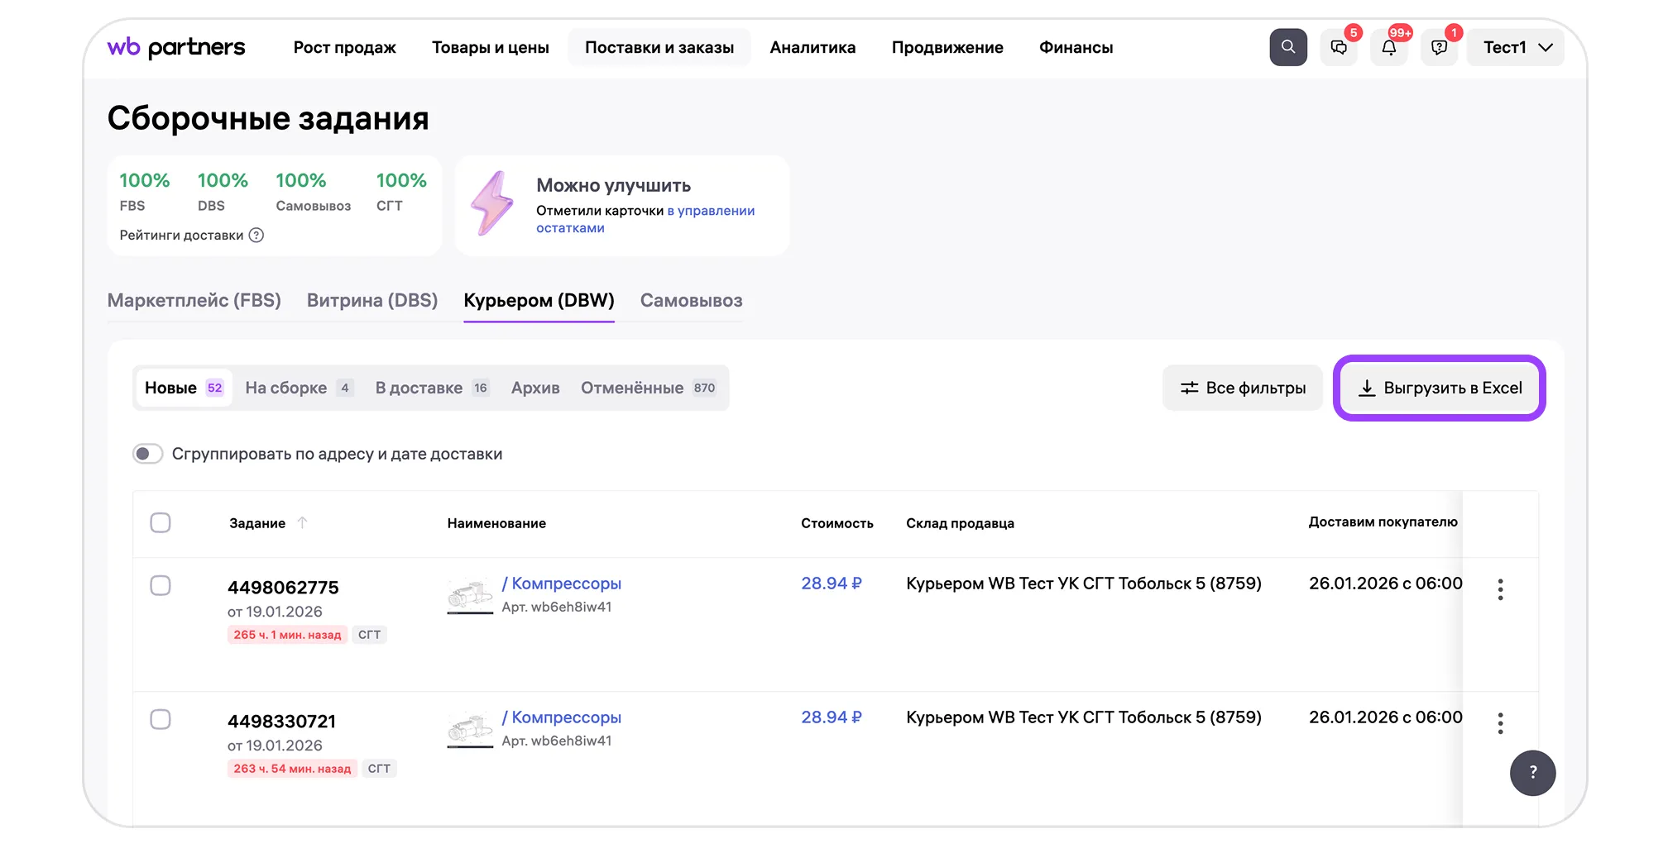Open three-dot menu for task 4498330721
Image resolution: width=1668 pixels, height=848 pixels.
click(1500, 723)
